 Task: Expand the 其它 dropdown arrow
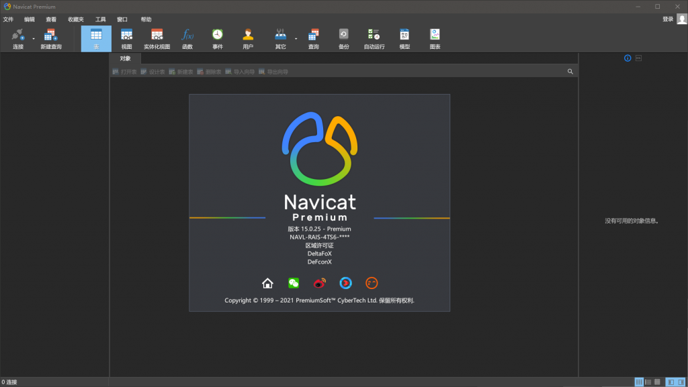[x=296, y=39]
